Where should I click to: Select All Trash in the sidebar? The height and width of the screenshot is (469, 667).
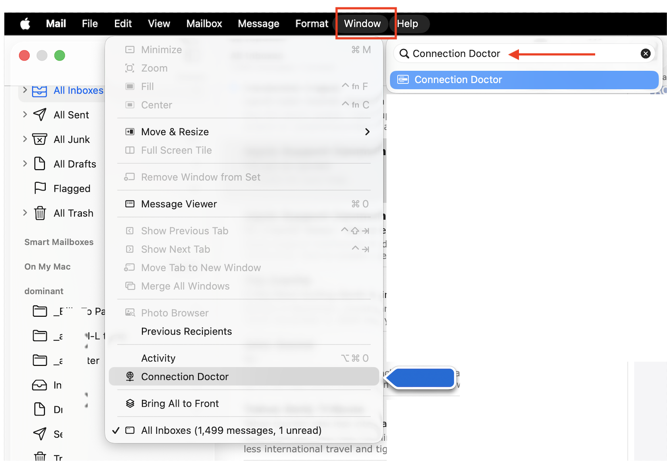click(74, 213)
